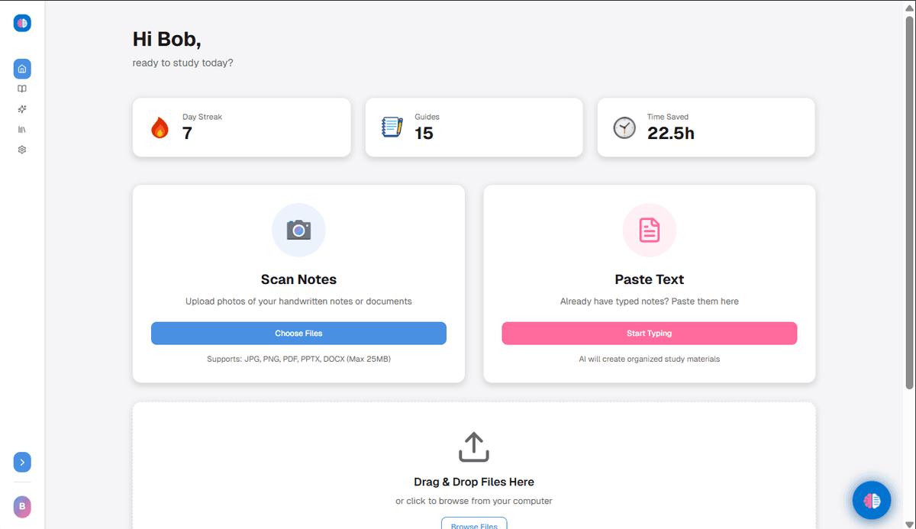Click the camera icon above Scan Notes
The height and width of the screenshot is (529, 916).
298,230
